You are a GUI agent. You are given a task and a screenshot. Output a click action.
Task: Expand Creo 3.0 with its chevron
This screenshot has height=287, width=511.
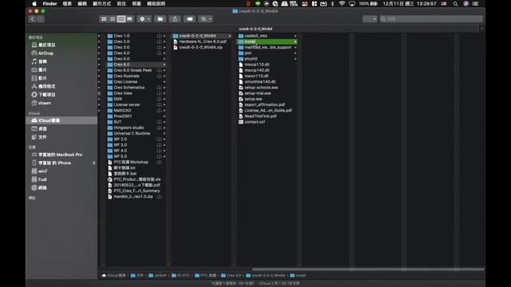coord(164,48)
